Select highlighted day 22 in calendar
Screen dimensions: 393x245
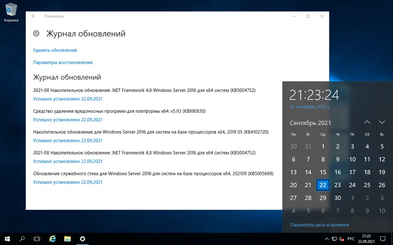(x=323, y=185)
